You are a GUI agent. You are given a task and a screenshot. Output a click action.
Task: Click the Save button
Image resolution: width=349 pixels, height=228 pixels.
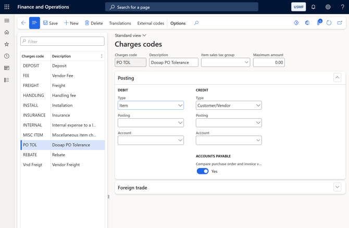51,23
